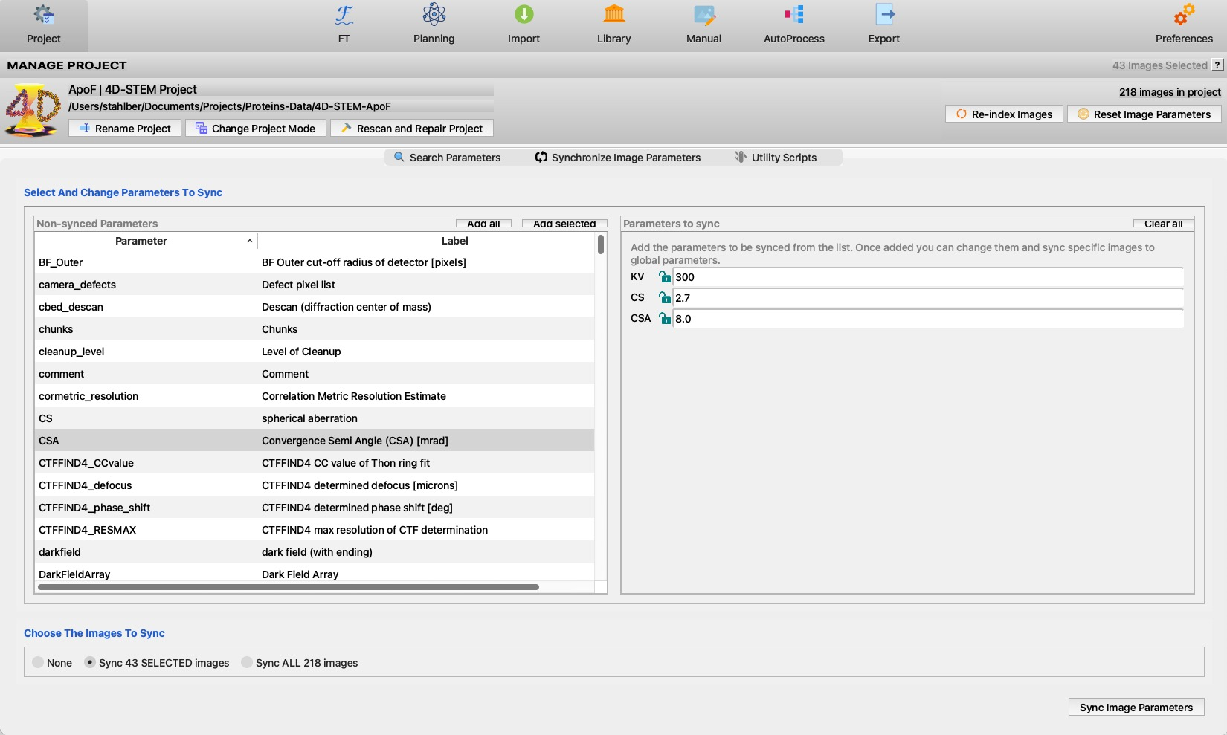Toggle the lock icon beside CSA
Image resolution: width=1227 pixels, height=735 pixels.
665,319
